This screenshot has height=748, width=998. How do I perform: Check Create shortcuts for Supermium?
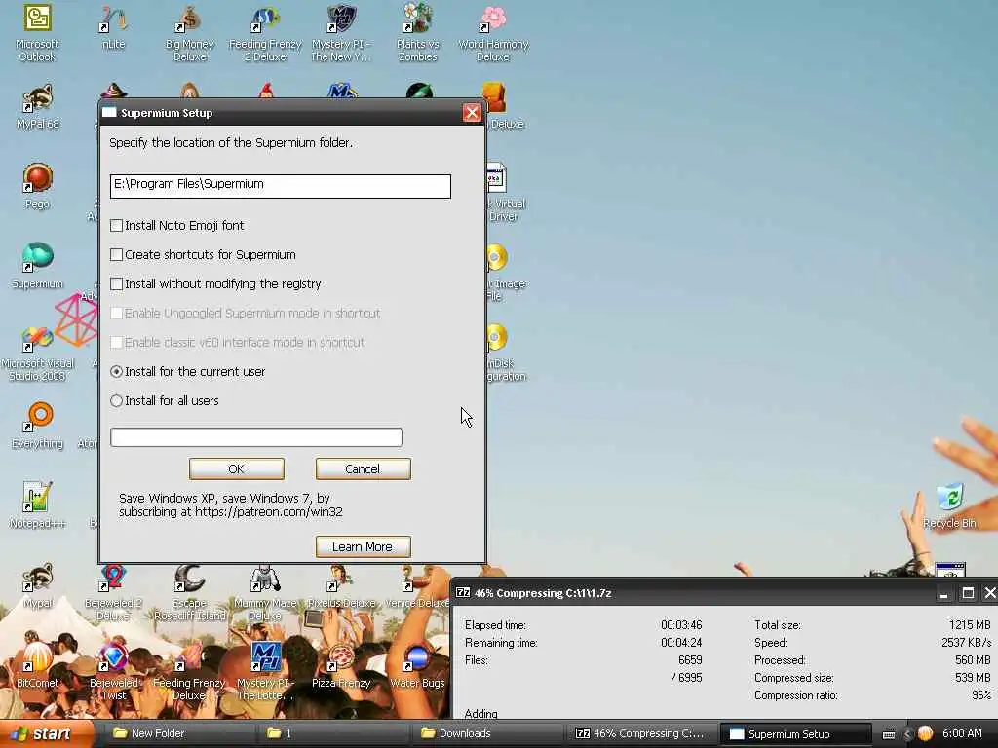click(117, 255)
